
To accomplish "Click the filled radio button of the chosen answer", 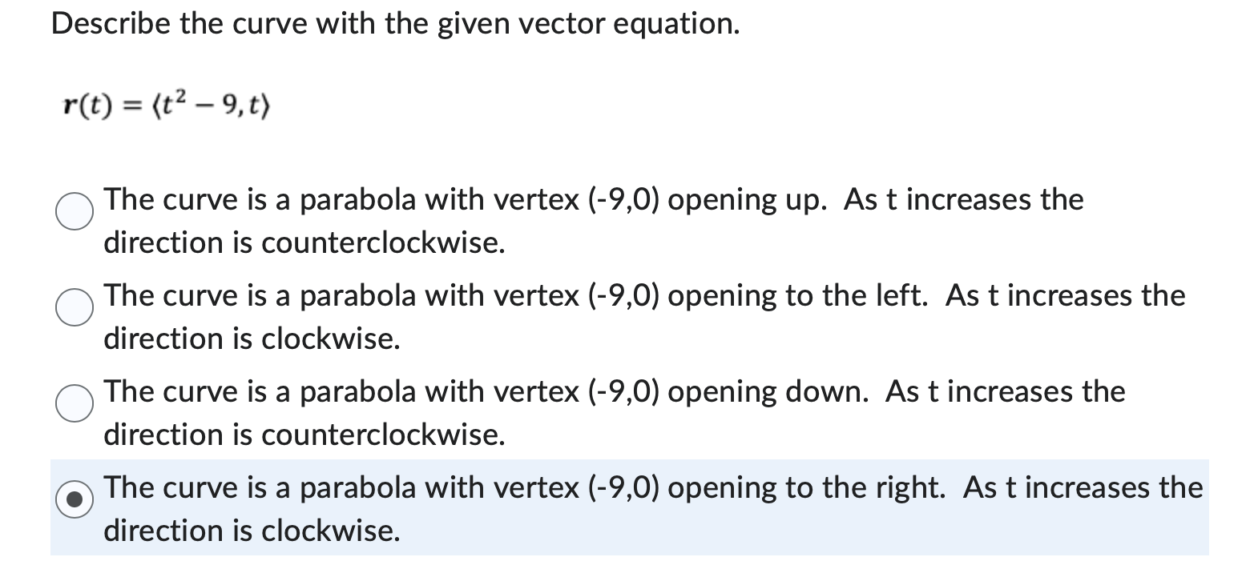I will tap(74, 500).
